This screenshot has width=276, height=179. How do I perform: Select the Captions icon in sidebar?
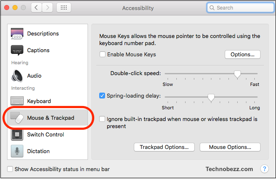tap(17, 50)
